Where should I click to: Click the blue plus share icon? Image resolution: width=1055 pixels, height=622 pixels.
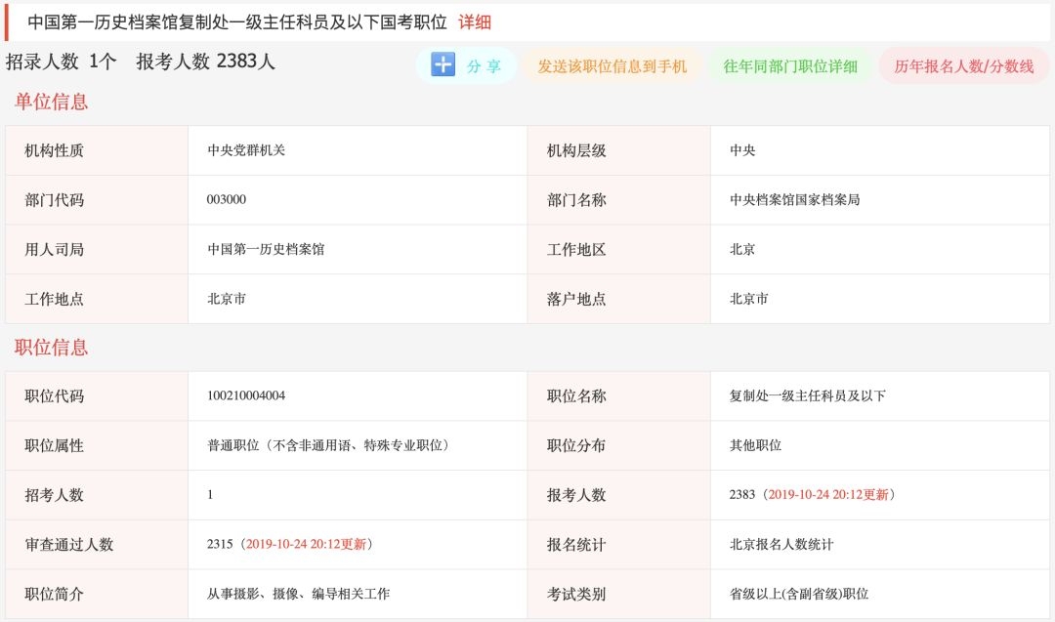[443, 64]
